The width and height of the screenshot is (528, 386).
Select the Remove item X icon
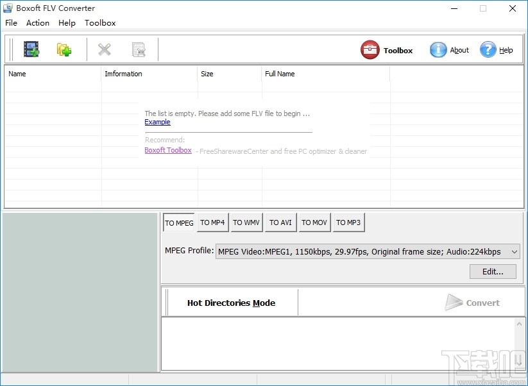click(x=105, y=49)
